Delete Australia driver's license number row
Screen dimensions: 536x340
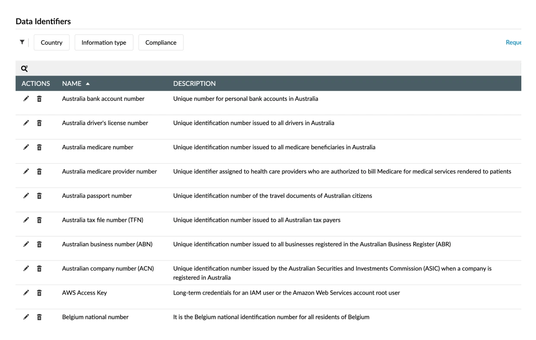[39, 123]
